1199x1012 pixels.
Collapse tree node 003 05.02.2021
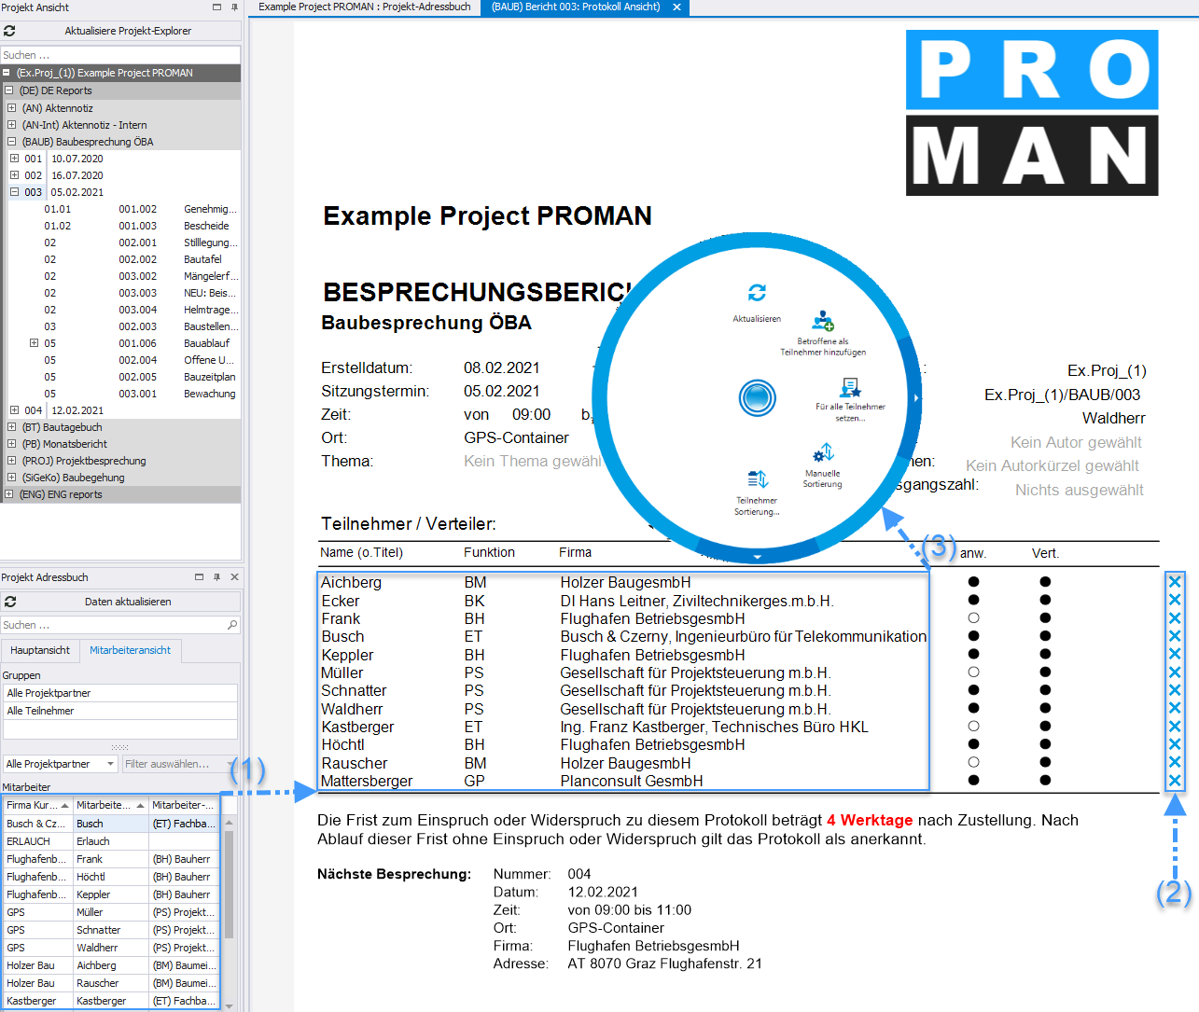click(14, 192)
